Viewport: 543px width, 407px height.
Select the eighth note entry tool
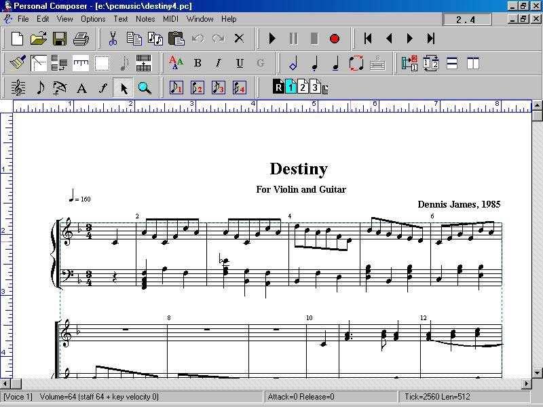coord(40,88)
